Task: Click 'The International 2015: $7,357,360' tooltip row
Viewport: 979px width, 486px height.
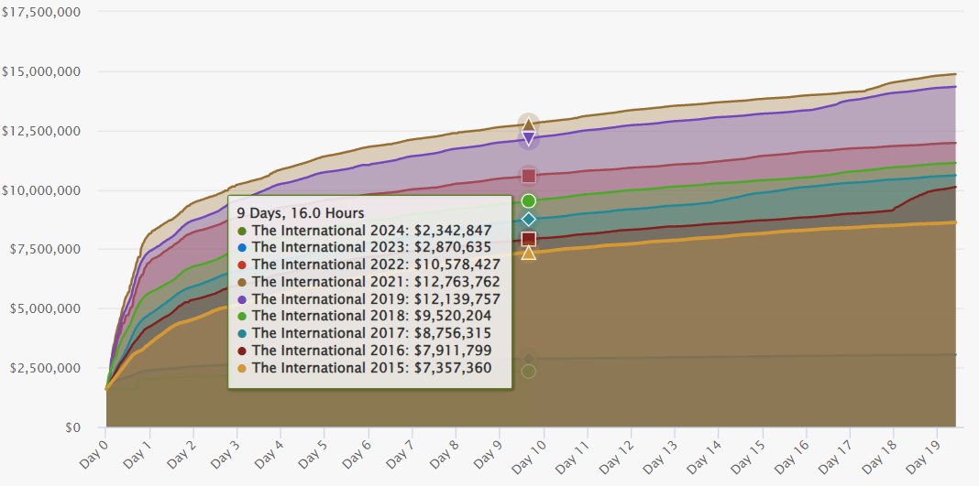Action: [365, 368]
